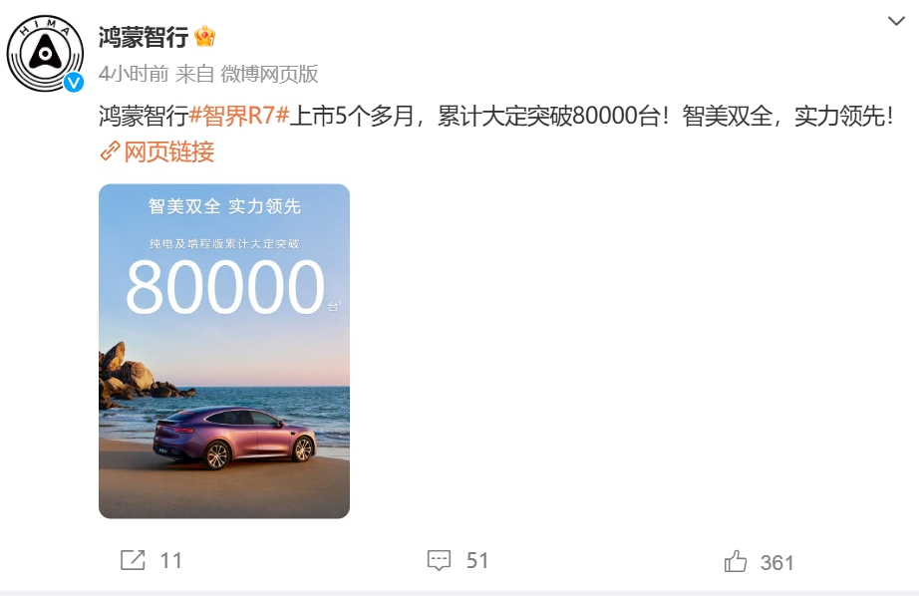This screenshot has width=919, height=596.
Task: Click the blue verified badge
Action: (x=74, y=82)
